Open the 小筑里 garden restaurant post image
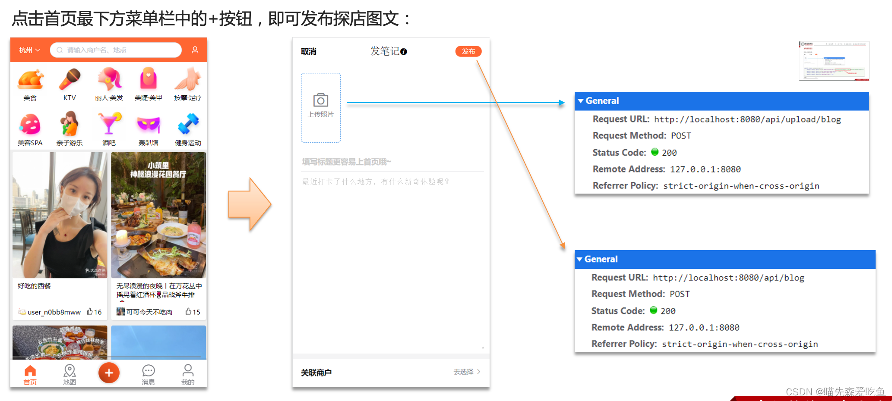Screen dimensions: 892x401 [x=158, y=215]
